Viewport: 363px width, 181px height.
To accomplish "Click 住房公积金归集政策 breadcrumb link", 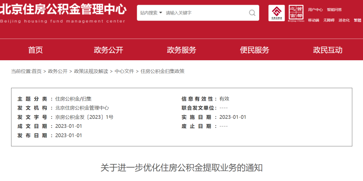I will 163,71.
